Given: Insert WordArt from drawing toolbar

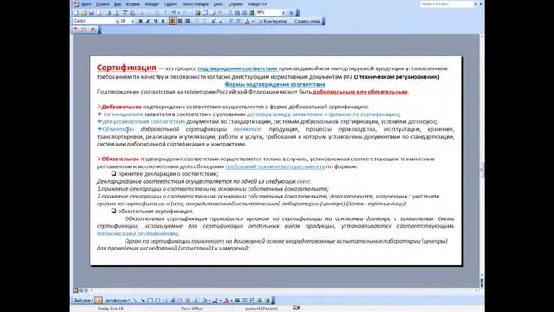Looking at the screenshot, I should pos(172,301).
